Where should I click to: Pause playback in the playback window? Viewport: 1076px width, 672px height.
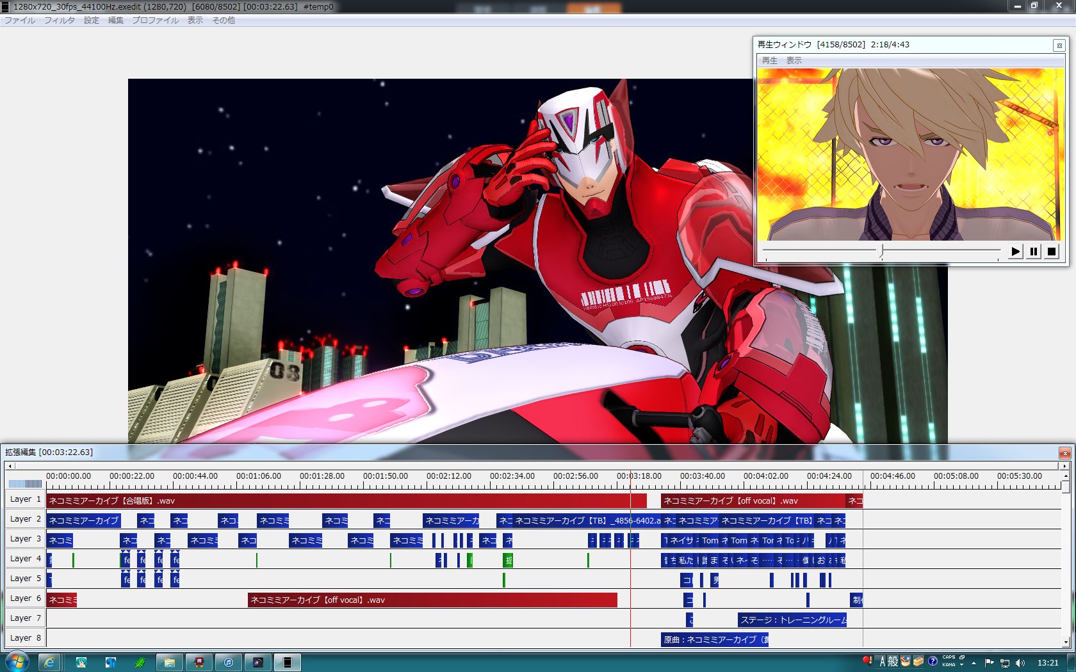pyautogui.click(x=1033, y=252)
